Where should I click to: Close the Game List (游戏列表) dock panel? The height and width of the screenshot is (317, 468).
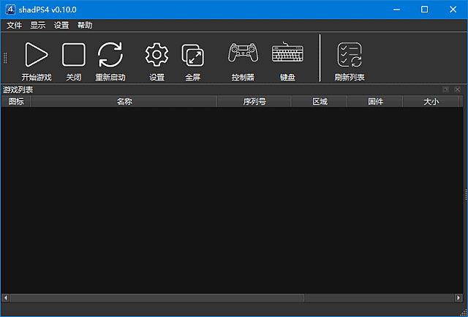(457, 89)
